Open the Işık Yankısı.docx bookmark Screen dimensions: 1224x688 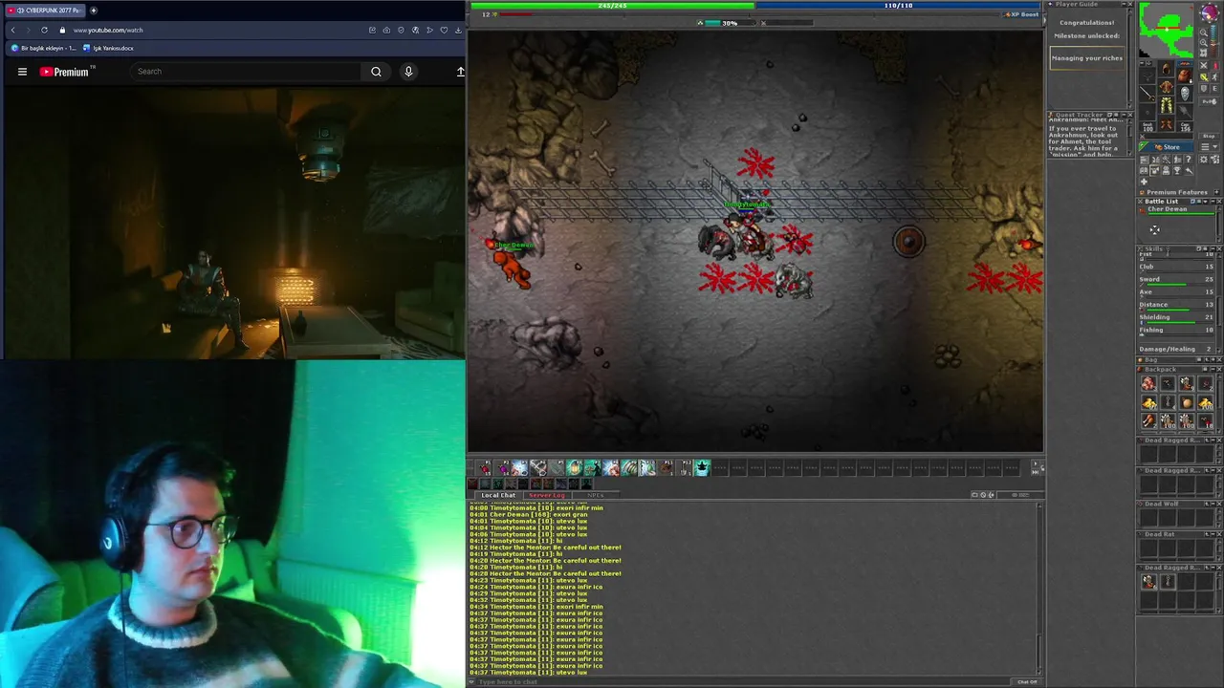coord(109,48)
